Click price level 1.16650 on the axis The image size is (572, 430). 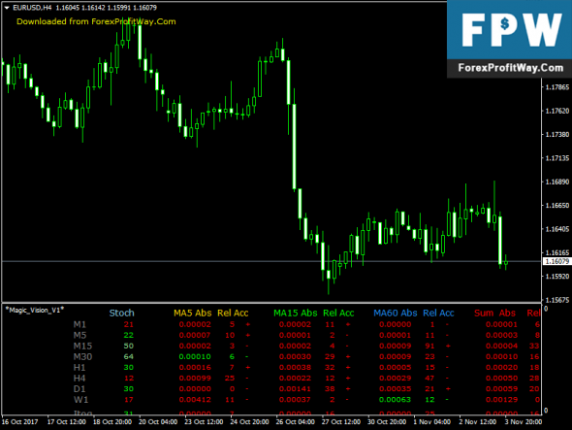[x=557, y=206]
